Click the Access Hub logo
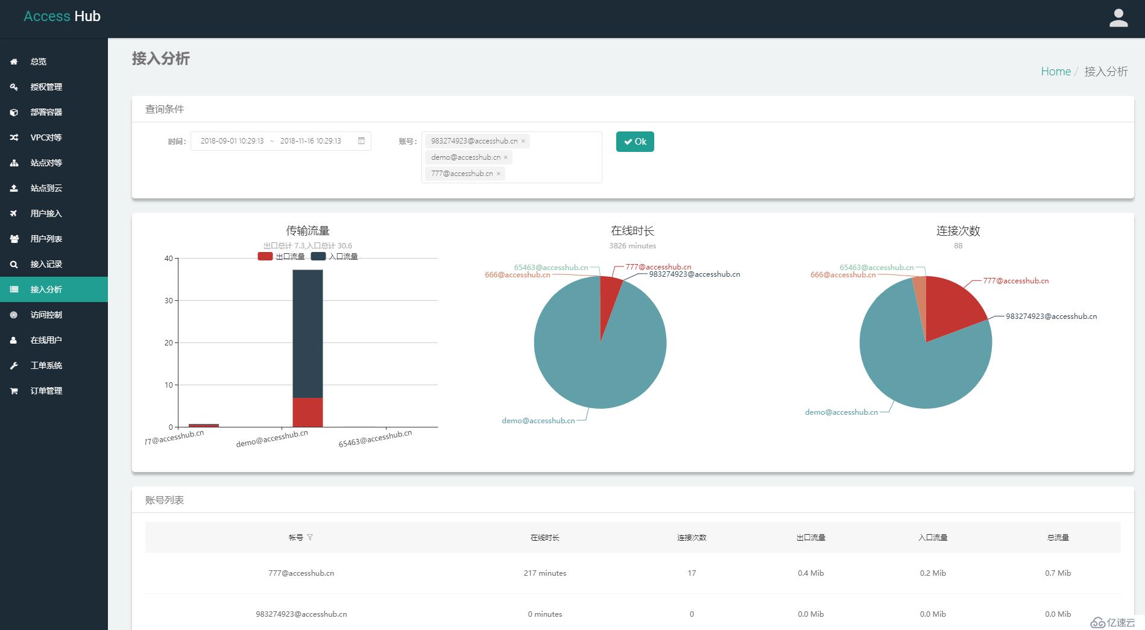Viewport: 1145px width, 630px height. (62, 16)
